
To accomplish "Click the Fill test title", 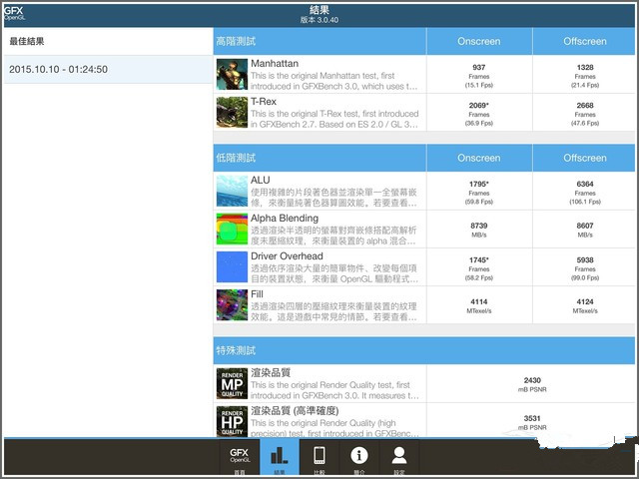I will point(258,294).
